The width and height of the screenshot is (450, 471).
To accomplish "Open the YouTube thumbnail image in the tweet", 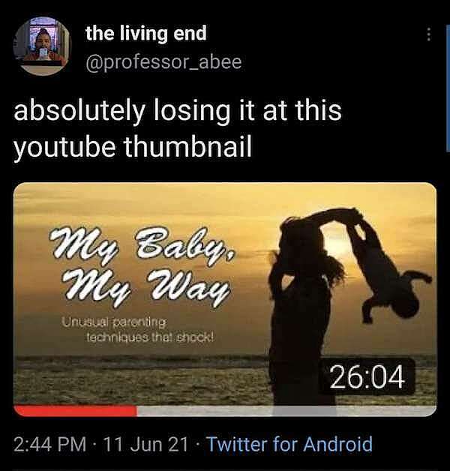I will click(225, 299).
